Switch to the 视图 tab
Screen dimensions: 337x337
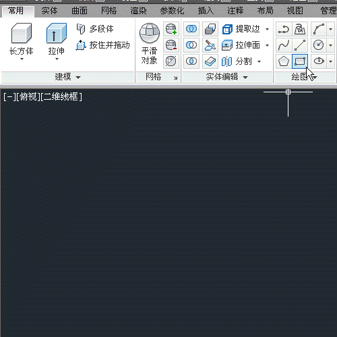295,11
